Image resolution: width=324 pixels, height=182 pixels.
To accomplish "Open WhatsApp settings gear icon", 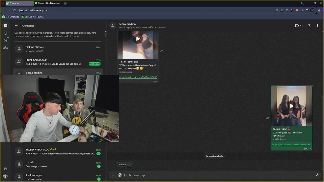I will pos(6,169).
